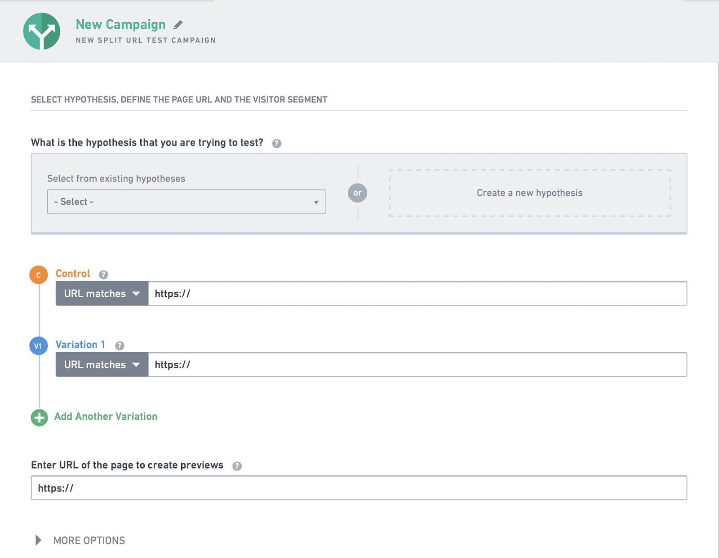Focus the Control URL input field
Screen dimensions: 719x558
coord(417,294)
